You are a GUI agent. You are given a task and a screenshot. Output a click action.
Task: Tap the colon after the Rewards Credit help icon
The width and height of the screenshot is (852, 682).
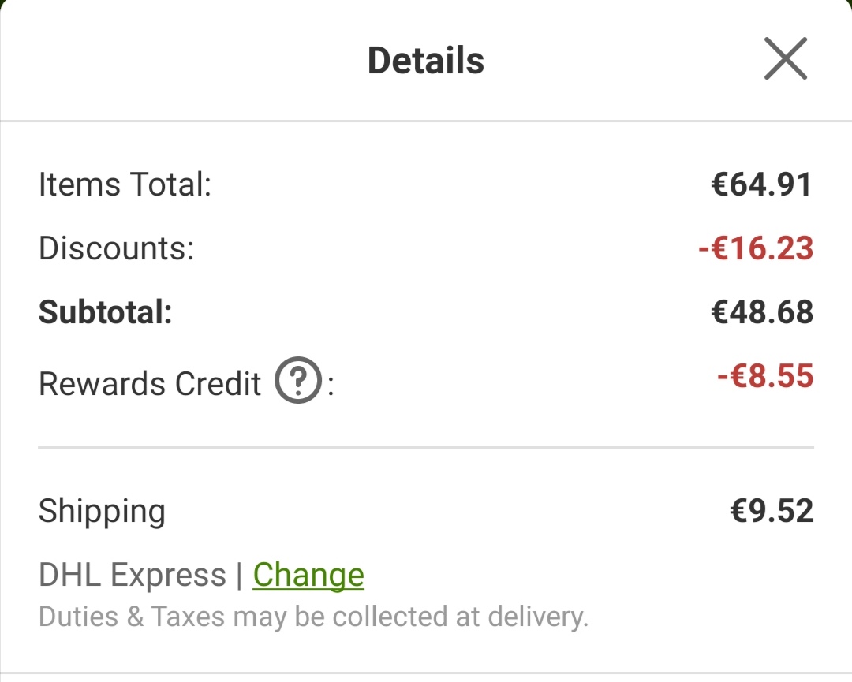tap(331, 386)
